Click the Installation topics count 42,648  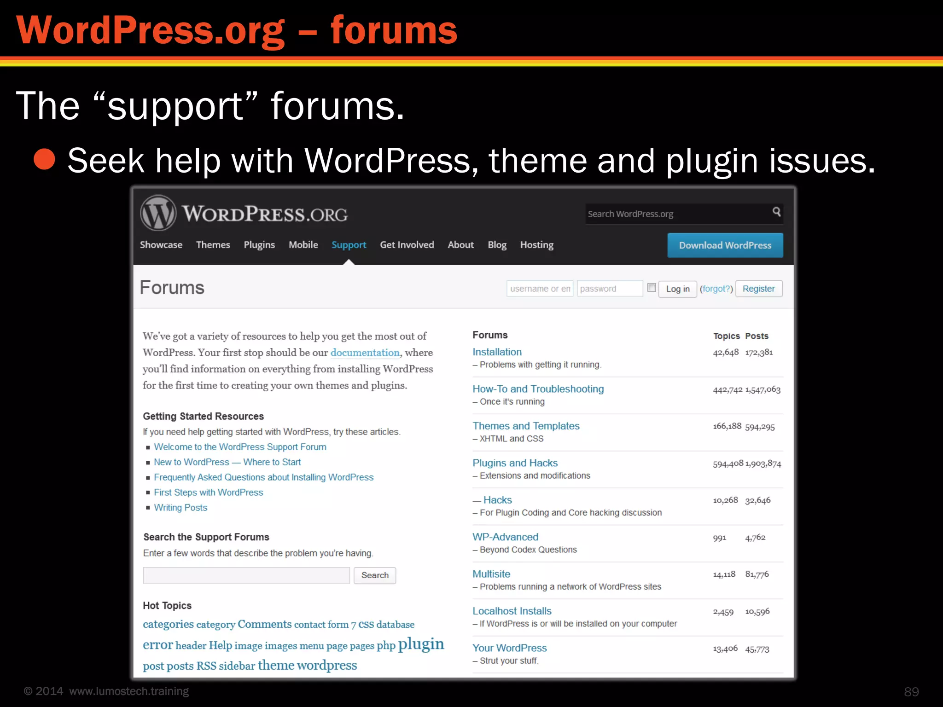[x=726, y=353]
